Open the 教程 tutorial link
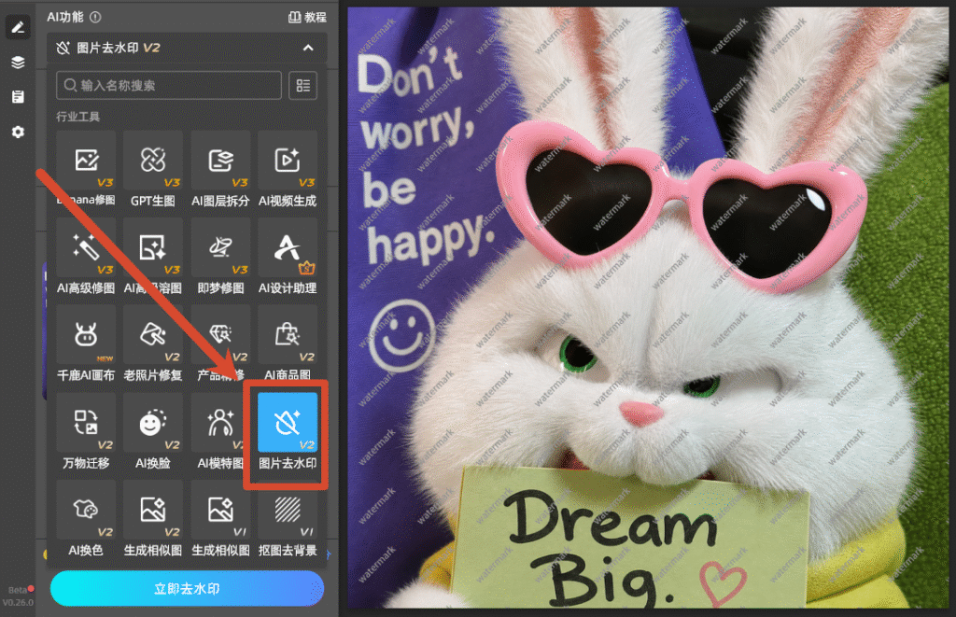Viewport: 956px width, 617px height. coord(307,17)
